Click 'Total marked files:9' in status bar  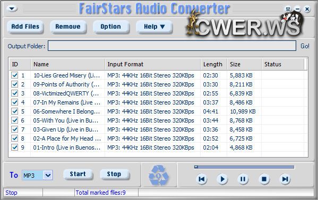(x=100, y=193)
